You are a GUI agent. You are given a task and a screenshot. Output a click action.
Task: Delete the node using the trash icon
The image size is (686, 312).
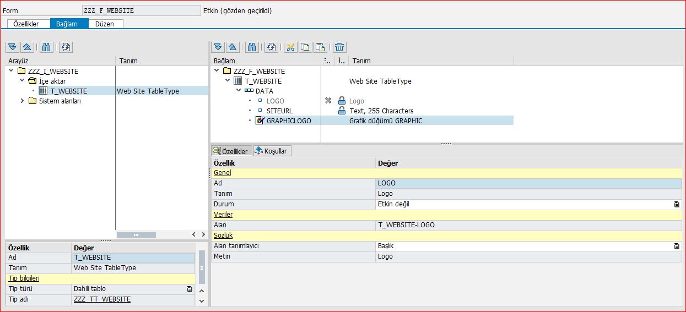point(340,47)
